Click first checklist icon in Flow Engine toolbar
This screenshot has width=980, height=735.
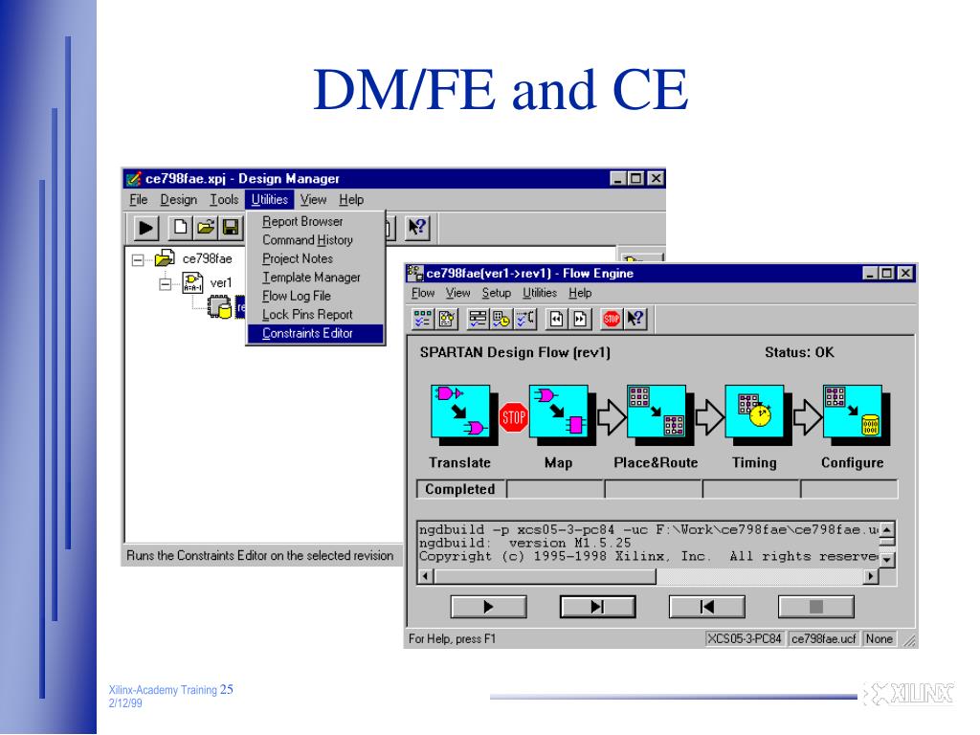click(x=422, y=319)
